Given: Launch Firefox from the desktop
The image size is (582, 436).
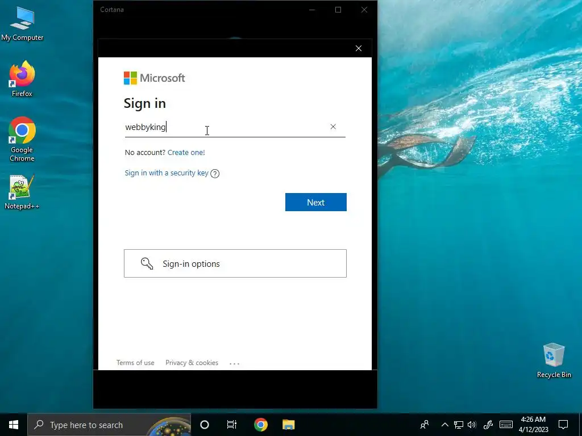Looking at the screenshot, I should [22, 79].
